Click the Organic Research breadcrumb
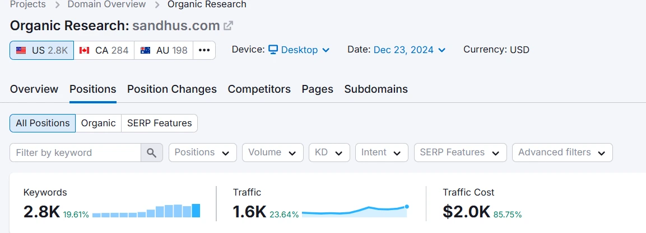The width and height of the screenshot is (646, 233). point(207,4)
